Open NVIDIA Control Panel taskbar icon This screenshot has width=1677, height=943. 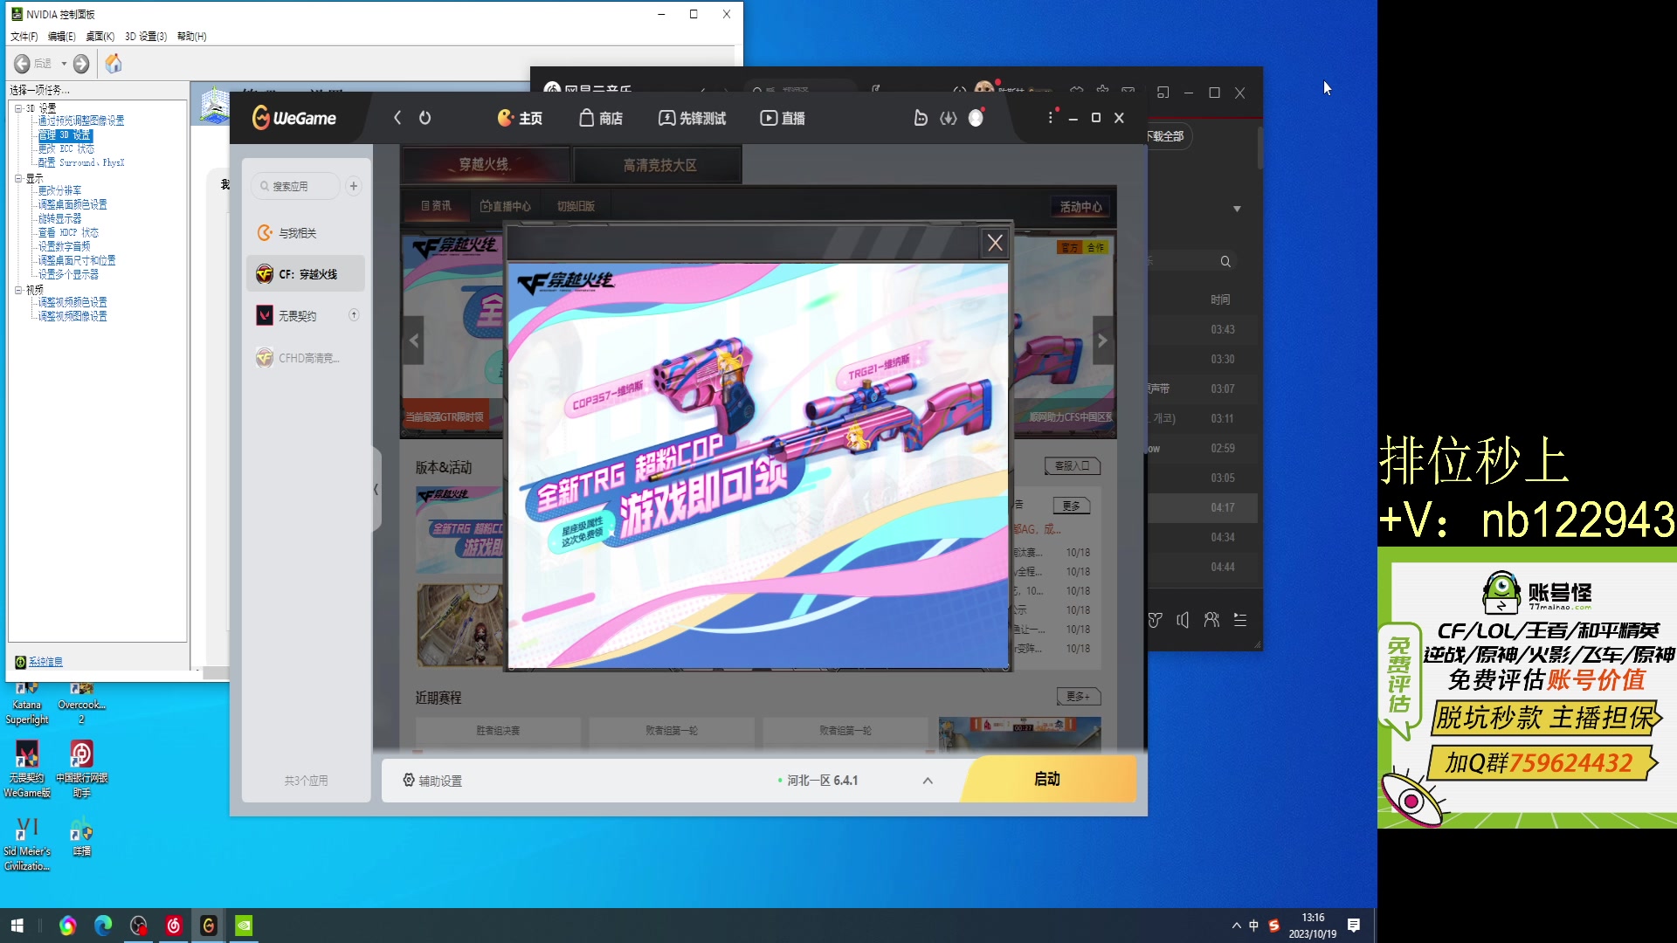[x=244, y=926]
